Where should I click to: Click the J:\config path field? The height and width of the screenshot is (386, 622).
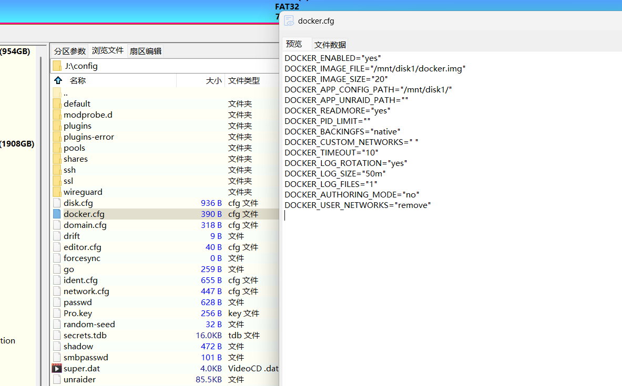[x=165, y=66]
